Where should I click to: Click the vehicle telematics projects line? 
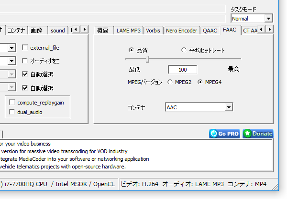point(63,167)
